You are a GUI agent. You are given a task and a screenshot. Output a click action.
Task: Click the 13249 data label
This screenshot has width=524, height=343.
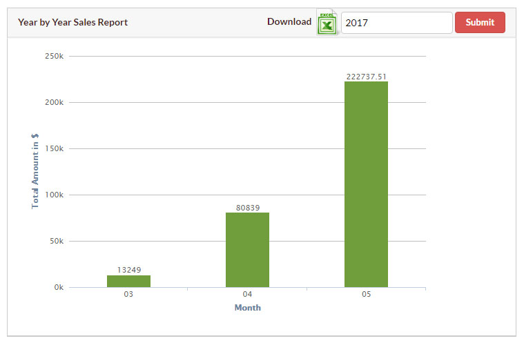pyautogui.click(x=128, y=270)
